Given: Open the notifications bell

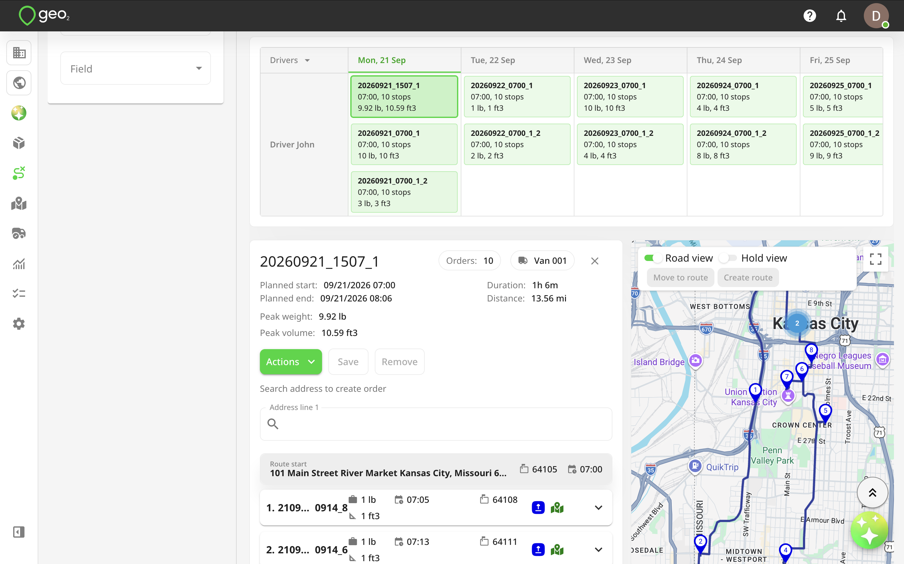Looking at the screenshot, I should point(841,16).
